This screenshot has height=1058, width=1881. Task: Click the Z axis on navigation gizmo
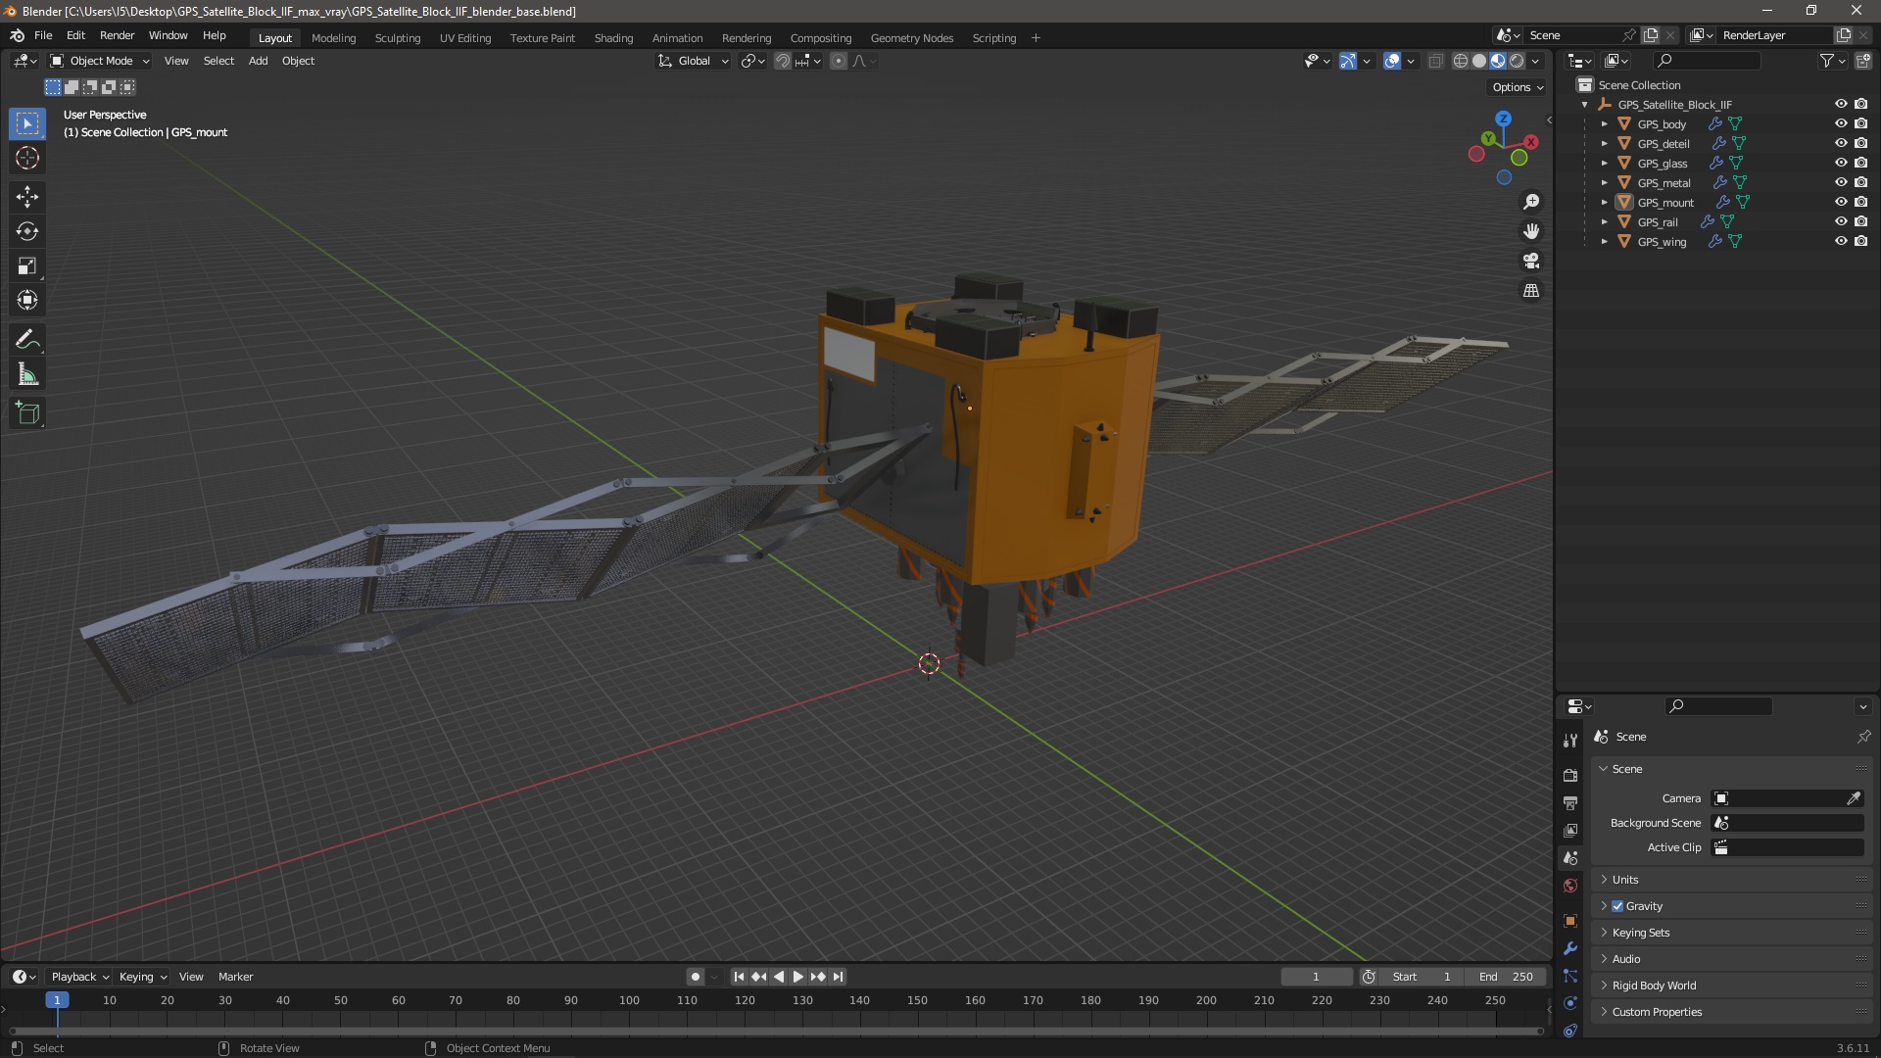point(1503,119)
